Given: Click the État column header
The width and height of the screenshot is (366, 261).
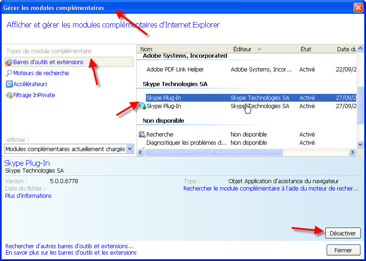Looking at the screenshot, I should tap(315, 49).
